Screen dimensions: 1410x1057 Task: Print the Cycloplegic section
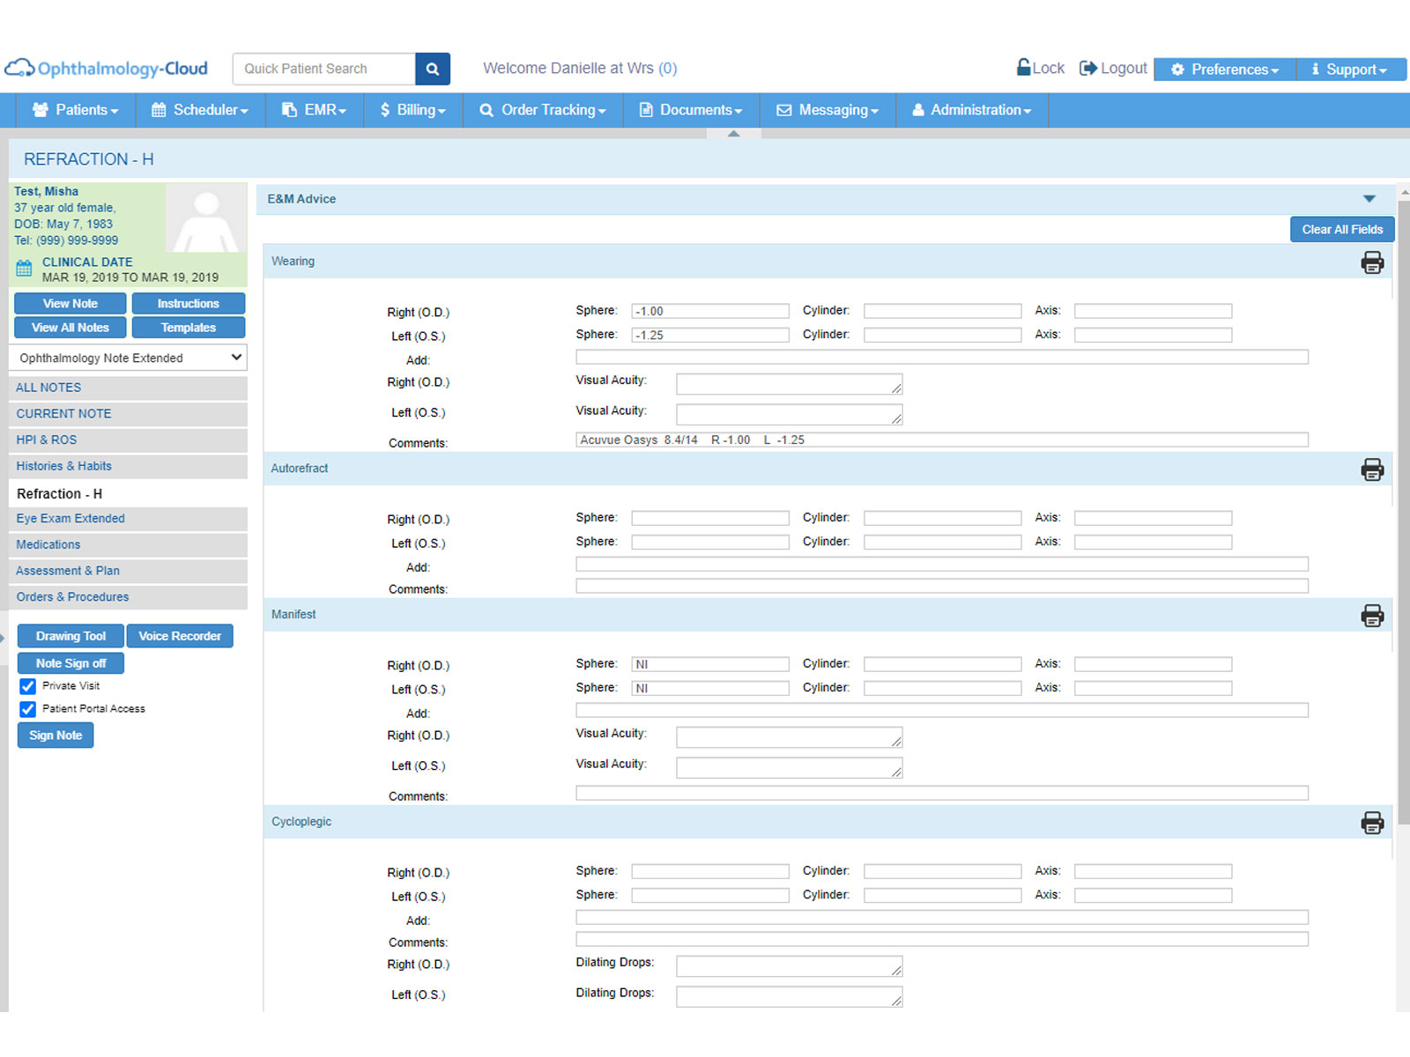[x=1371, y=823]
